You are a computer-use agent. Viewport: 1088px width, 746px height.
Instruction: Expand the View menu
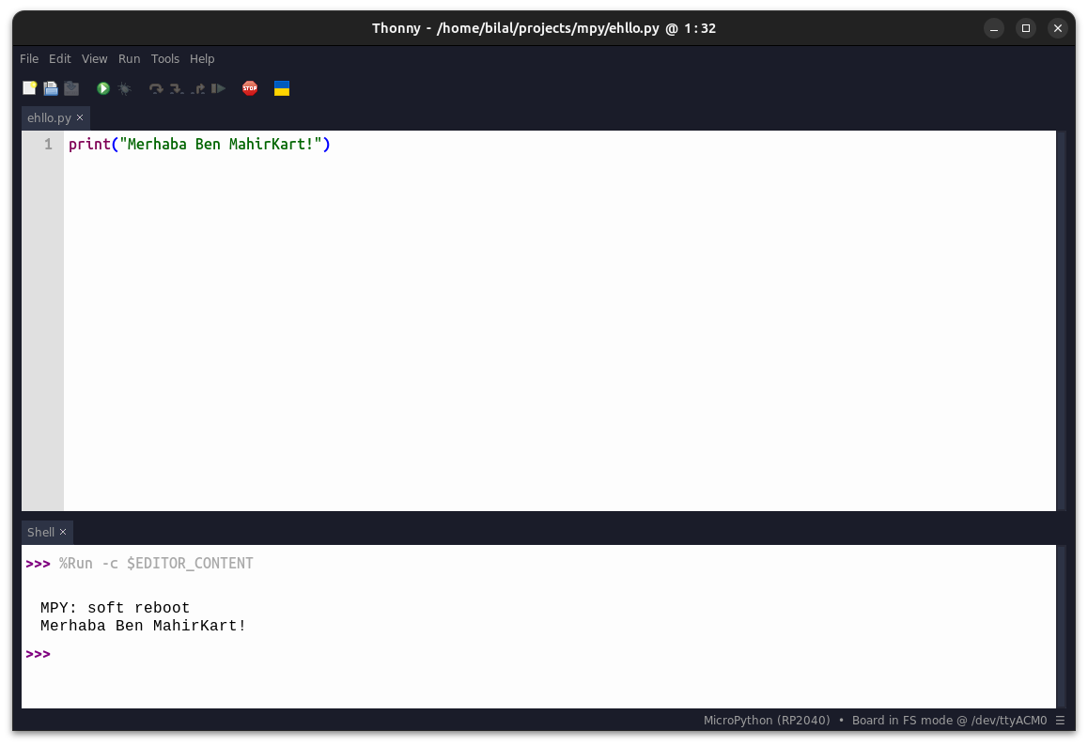point(94,58)
